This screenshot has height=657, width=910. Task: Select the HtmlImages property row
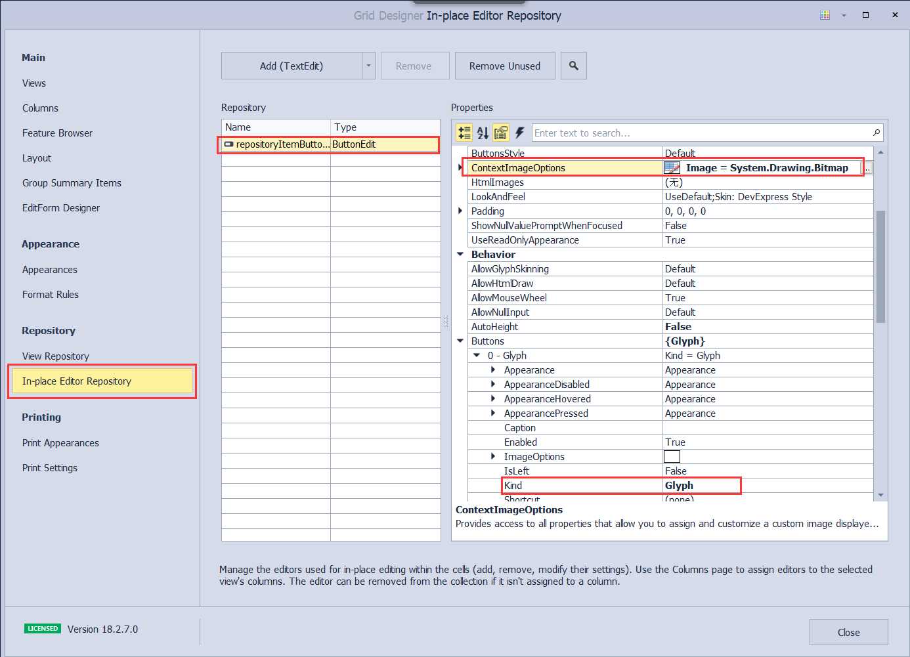pyautogui.click(x=670, y=182)
